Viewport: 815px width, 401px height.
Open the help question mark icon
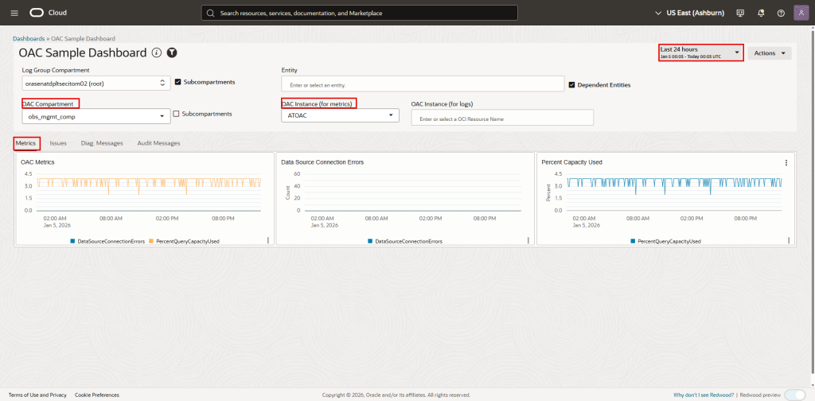(780, 13)
